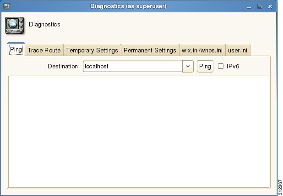Click the Diagnostics oscilloscope application icon

[x=15, y=25]
